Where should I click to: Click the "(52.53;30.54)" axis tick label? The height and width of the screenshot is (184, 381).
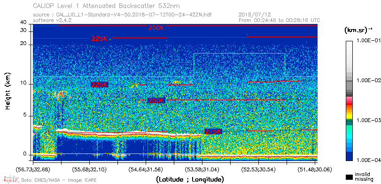(258, 169)
